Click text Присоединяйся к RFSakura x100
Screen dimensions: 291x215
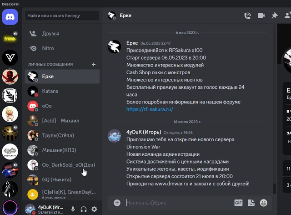165,51
